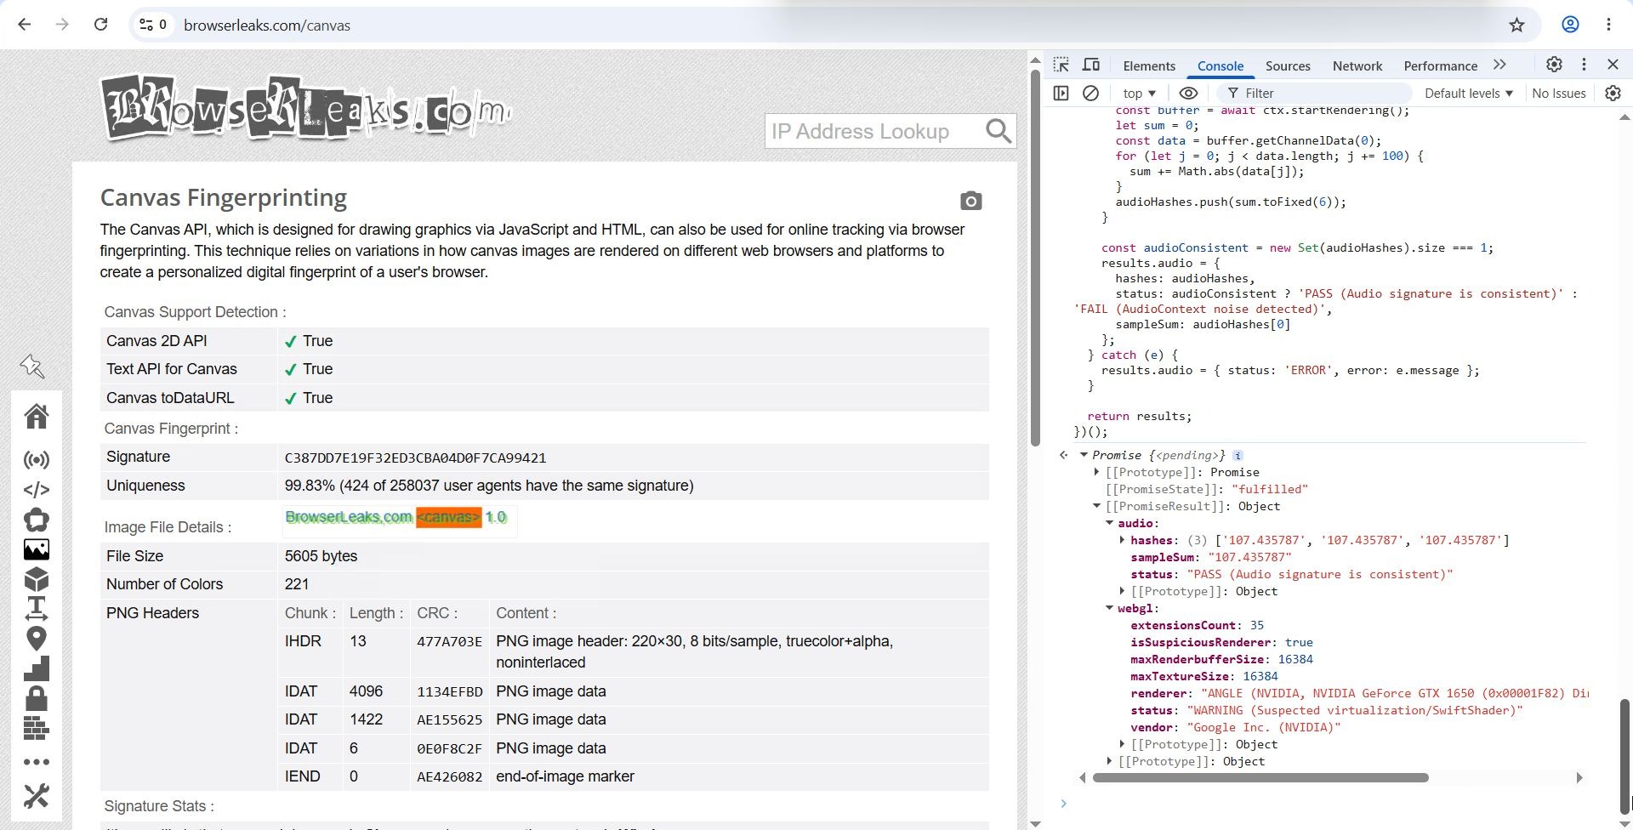Image resolution: width=1633 pixels, height=830 pixels.
Task: Click the page vertical scrollbar thumb
Action: click(x=1035, y=258)
